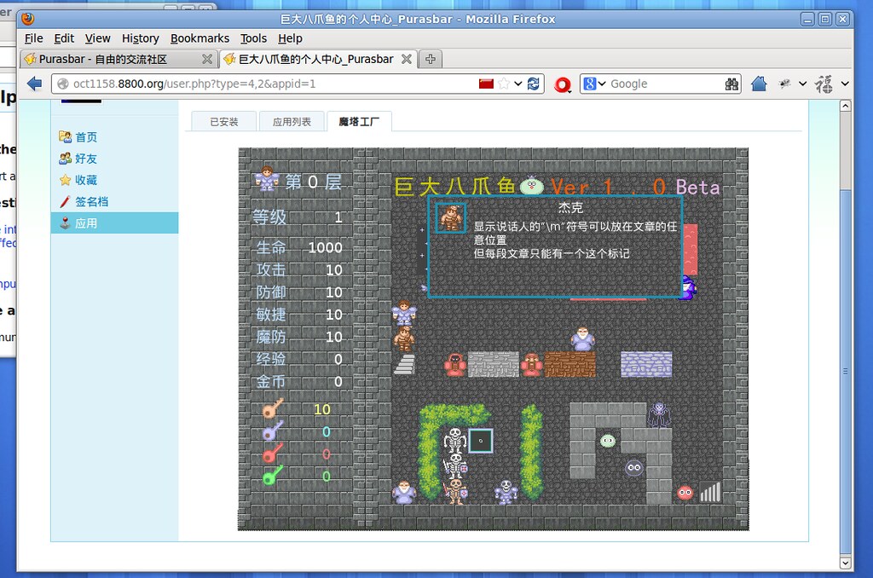Open the Bookmarks menu

(199, 38)
